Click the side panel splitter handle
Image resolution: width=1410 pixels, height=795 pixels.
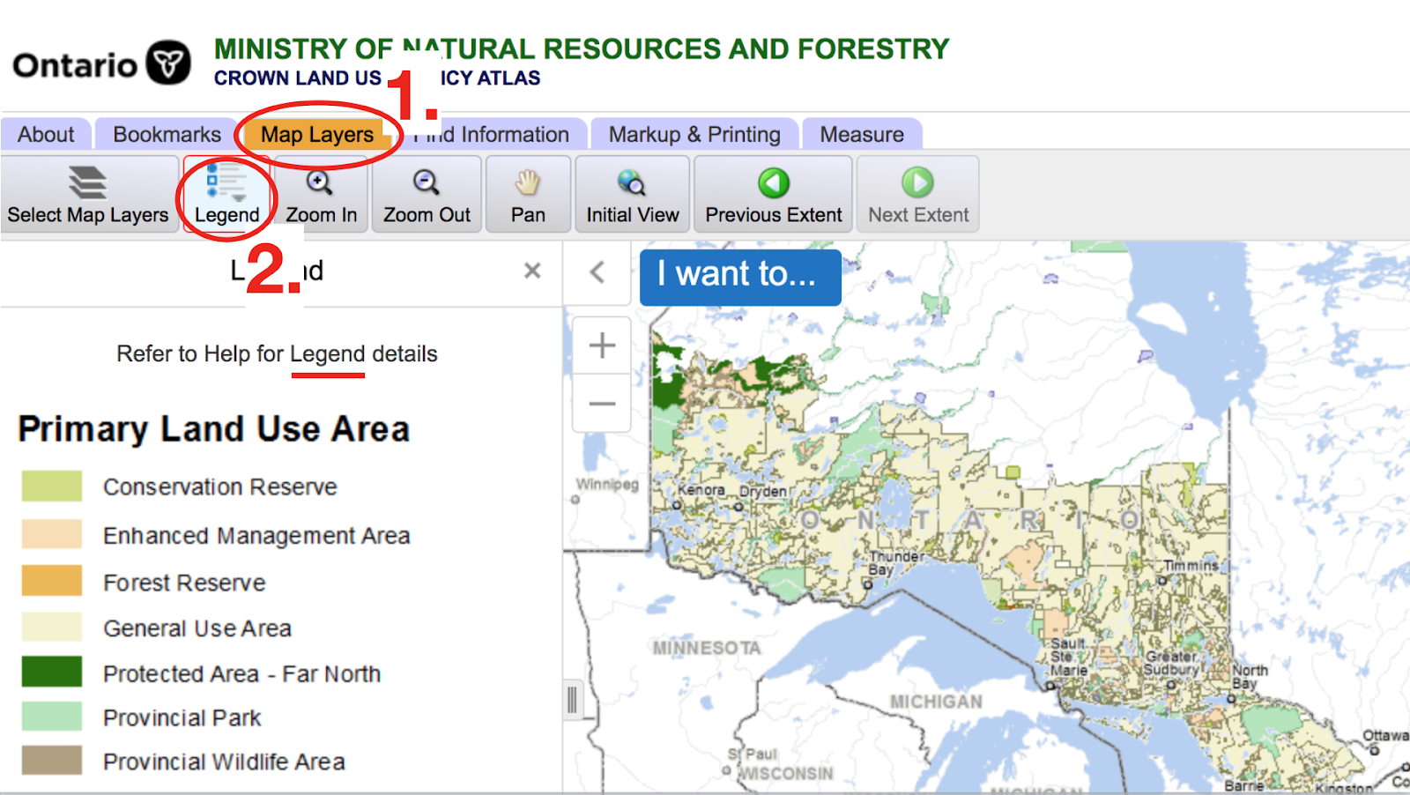tap(572, 701)
